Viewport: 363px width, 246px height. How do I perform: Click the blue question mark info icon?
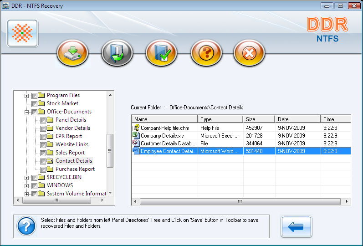26,226
